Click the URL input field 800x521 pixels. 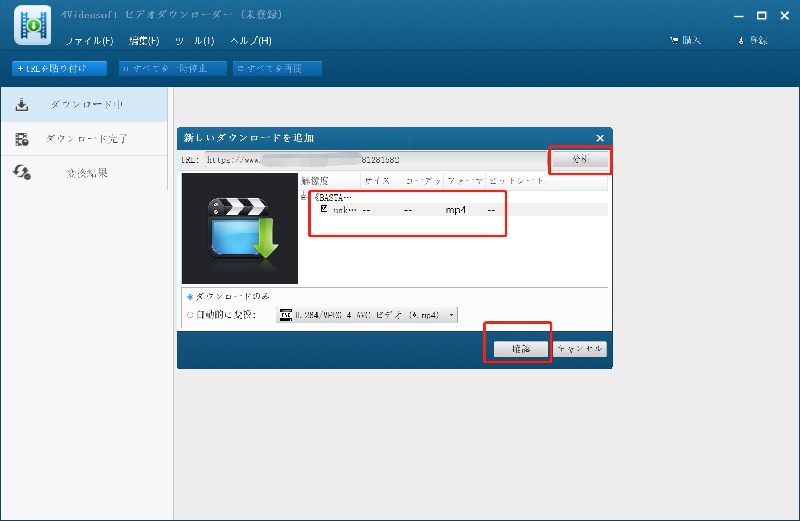pyautogui.click(x=376, y=160)
